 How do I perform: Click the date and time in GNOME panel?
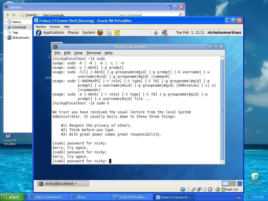pos(190,32)
